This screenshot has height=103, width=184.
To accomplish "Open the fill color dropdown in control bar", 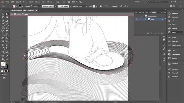I will (17, 6).
